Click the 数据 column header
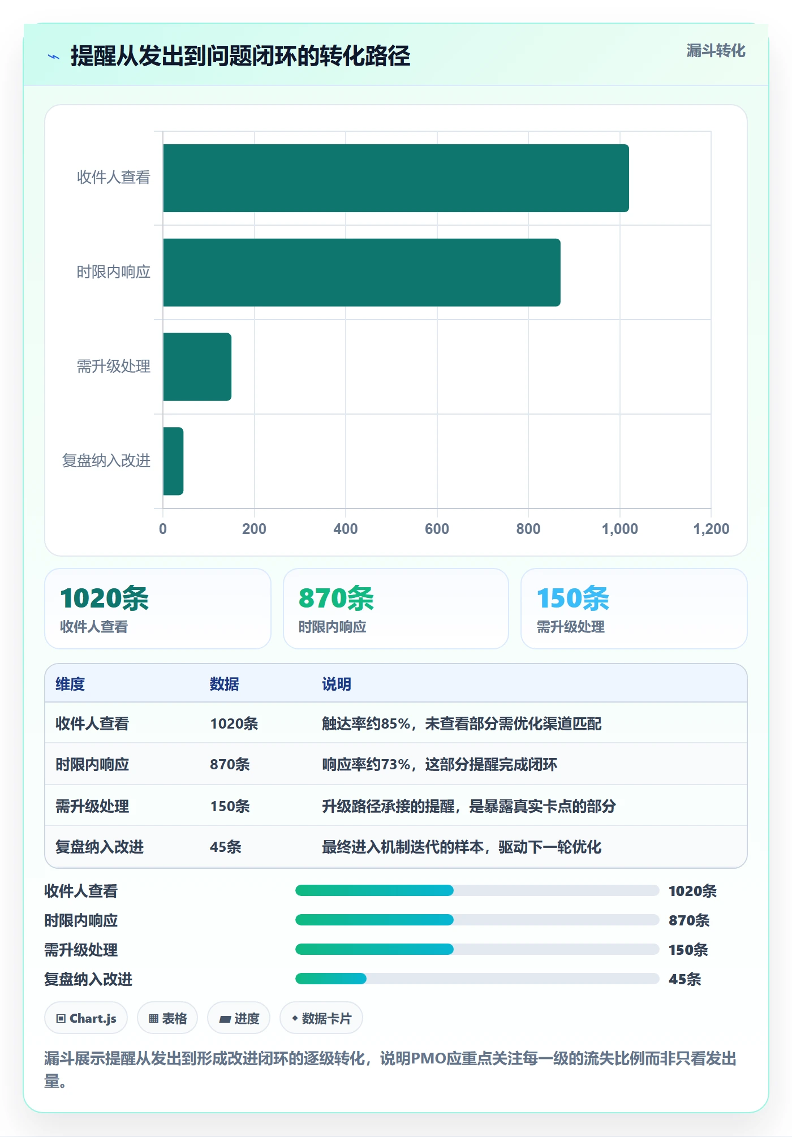792x1137 pixels. coord(225,684)
